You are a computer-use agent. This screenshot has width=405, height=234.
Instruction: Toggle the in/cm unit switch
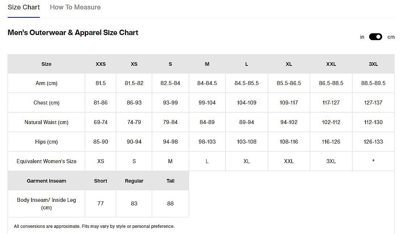coord(376,37)
